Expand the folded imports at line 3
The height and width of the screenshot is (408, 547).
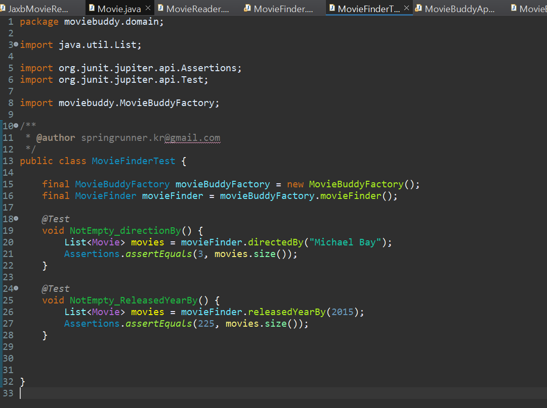pyautogui.click(x=16, y=44)
